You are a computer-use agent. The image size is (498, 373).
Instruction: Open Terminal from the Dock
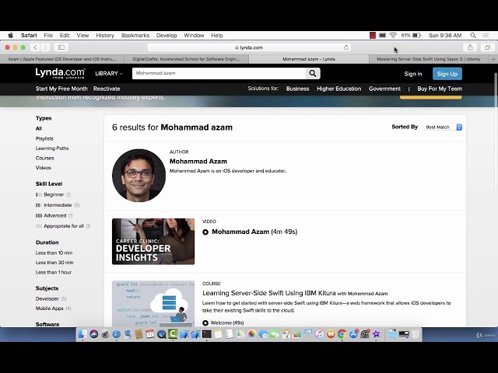coord(207,334)
